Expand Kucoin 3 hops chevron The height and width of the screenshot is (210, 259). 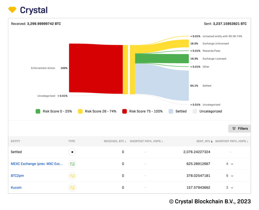click(232, 188)
